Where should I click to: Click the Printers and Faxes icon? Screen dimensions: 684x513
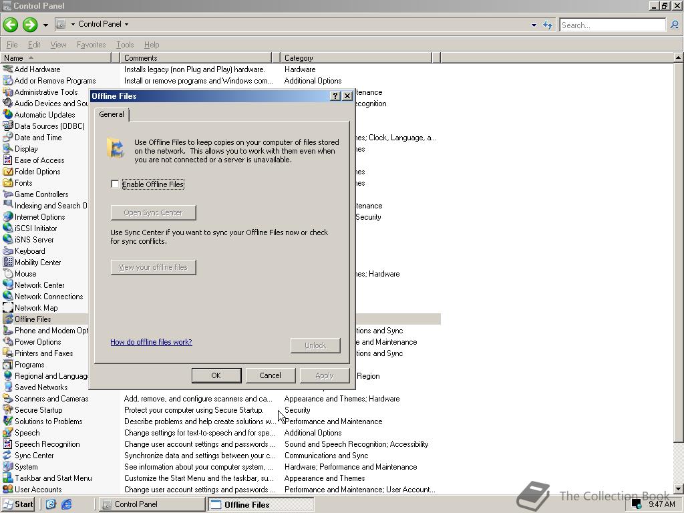click(x=8, y=353)
